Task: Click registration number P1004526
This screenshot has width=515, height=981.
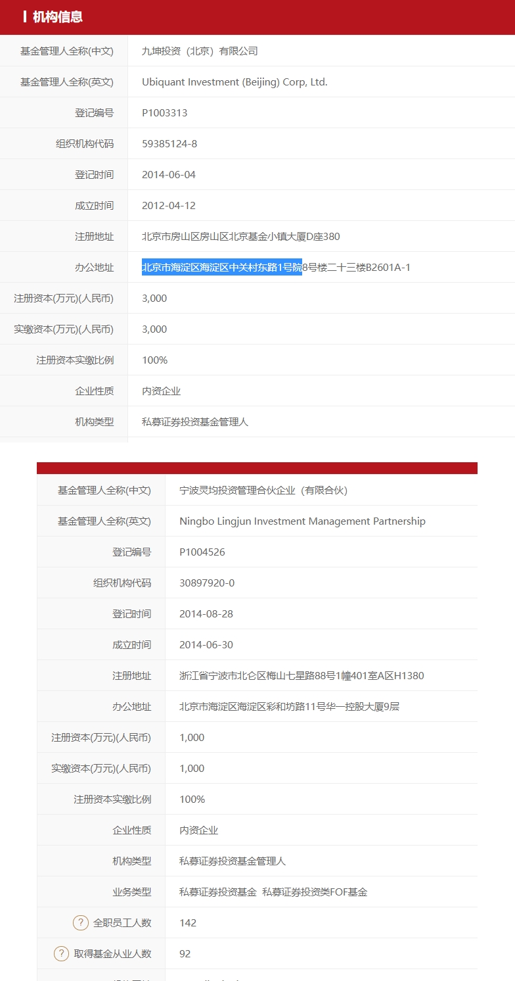Action: tap(202, 552)
